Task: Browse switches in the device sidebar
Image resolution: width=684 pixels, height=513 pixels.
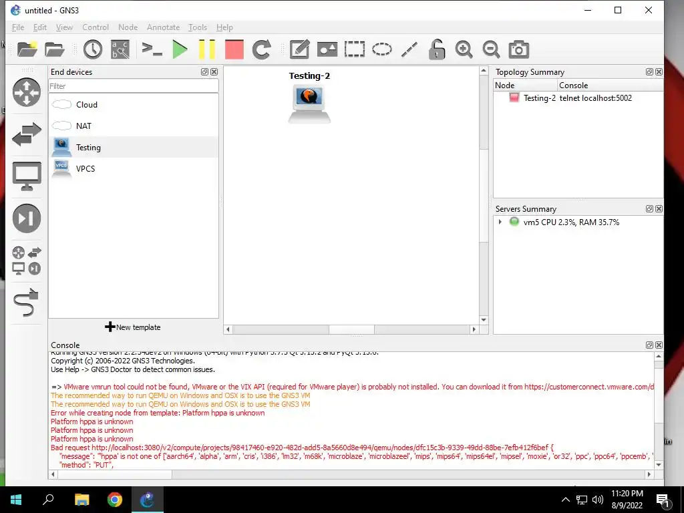Action: click(x=27, y=134)
